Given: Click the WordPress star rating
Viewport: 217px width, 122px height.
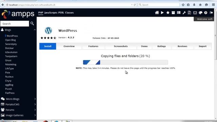Looking at the screenshot, I should [48, 38].
